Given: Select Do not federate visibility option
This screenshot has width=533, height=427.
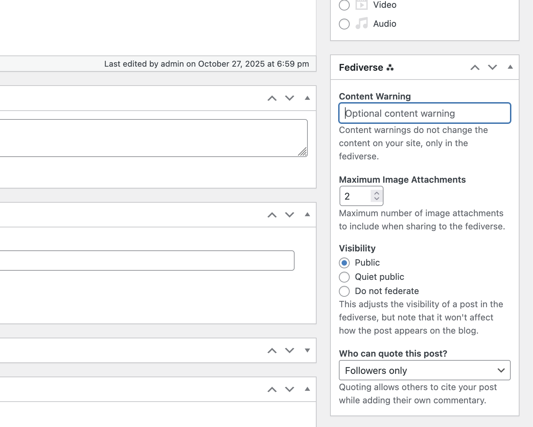Looking at the screenshot, I should 344,291.
